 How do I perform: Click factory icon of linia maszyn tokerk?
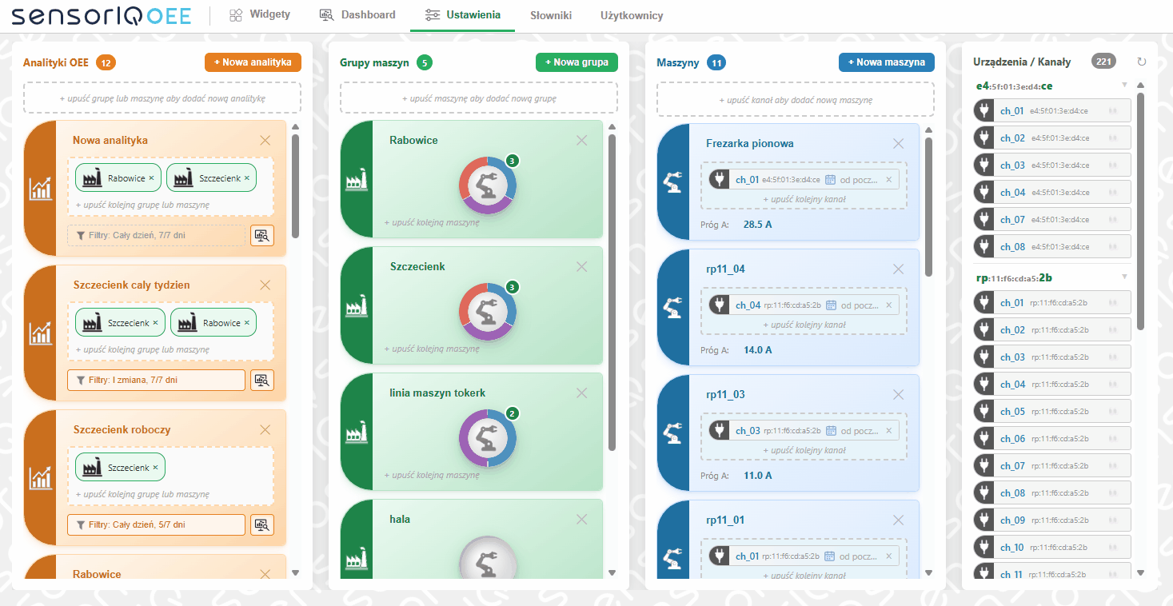pos(356,433)
